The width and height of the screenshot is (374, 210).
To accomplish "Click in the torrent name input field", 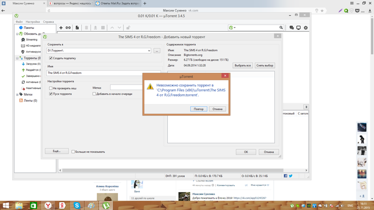I will 93,73.
